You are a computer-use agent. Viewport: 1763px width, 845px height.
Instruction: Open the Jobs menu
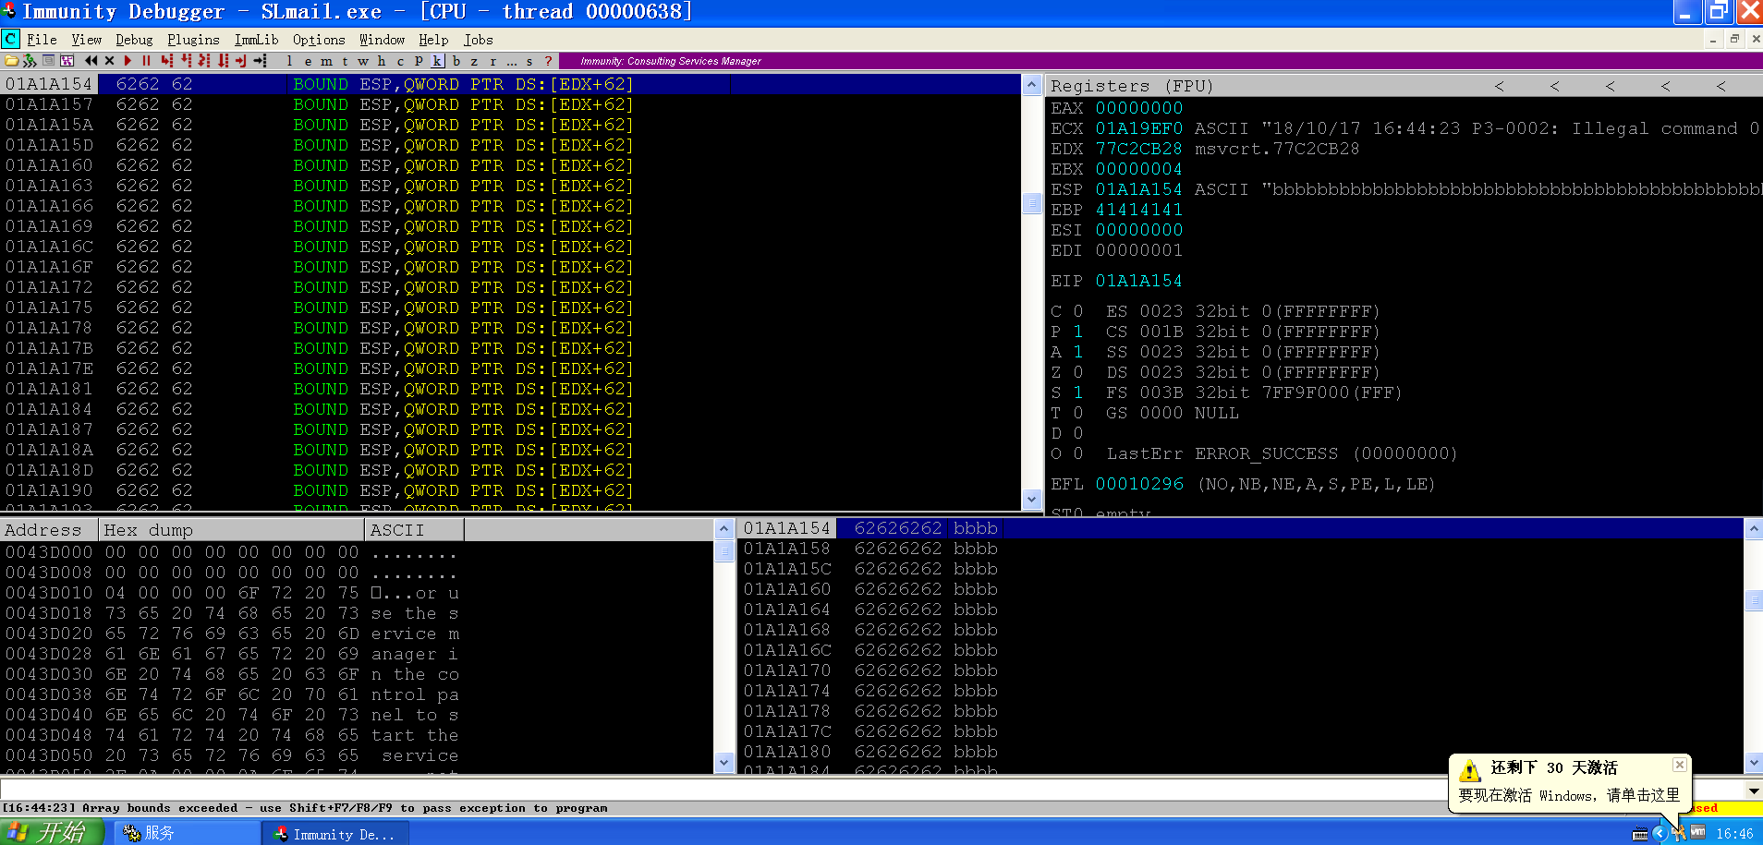[x=478, y=40]
